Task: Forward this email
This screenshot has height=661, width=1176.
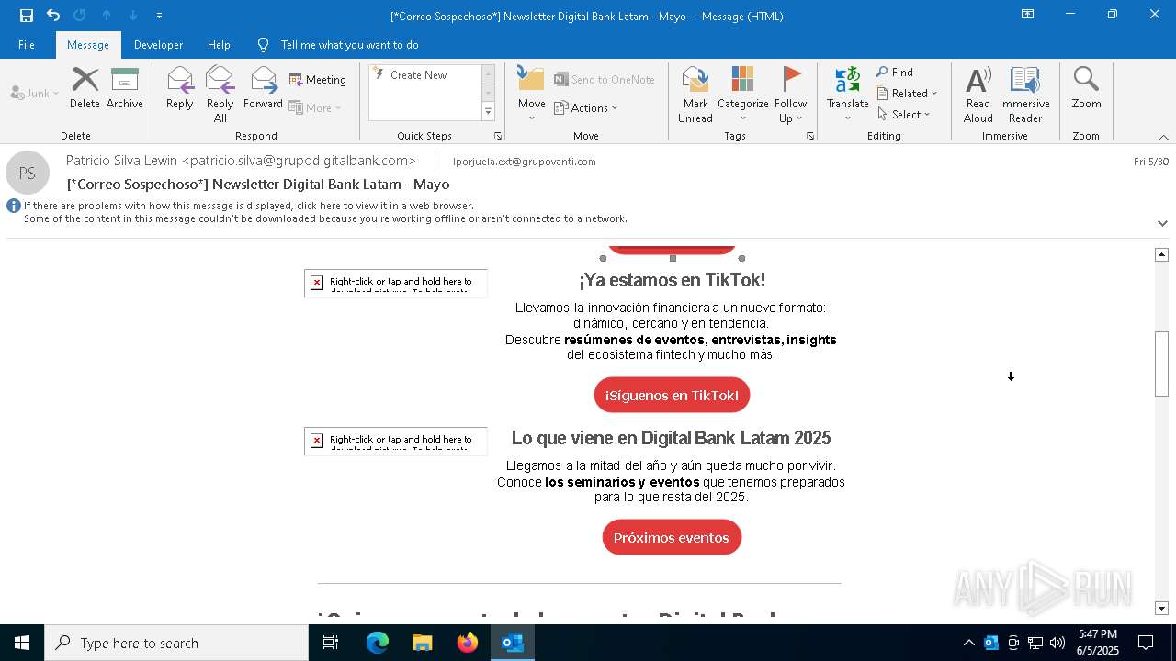Action: coord(263,89)
